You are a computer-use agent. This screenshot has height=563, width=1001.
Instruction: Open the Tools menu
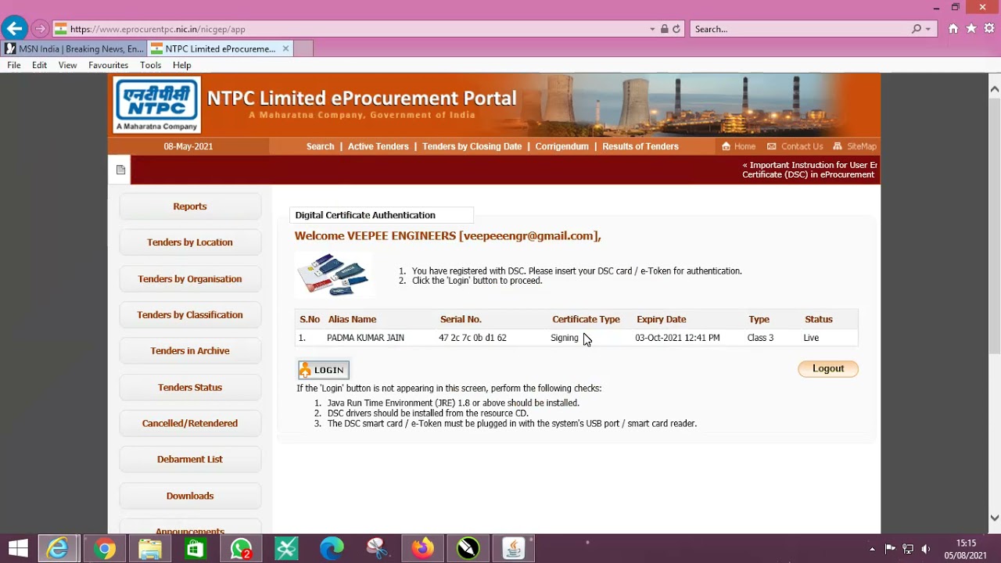pos(150,65)
